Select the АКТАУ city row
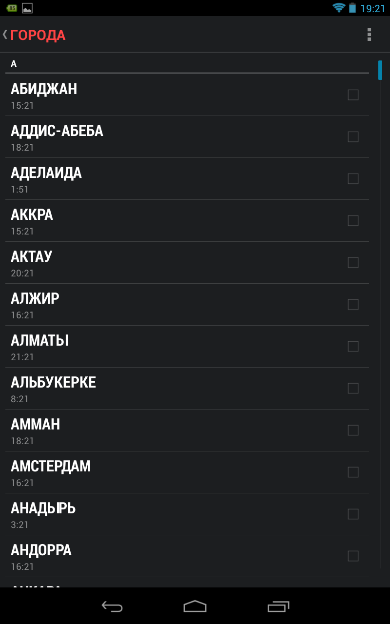 pos(175,263)
